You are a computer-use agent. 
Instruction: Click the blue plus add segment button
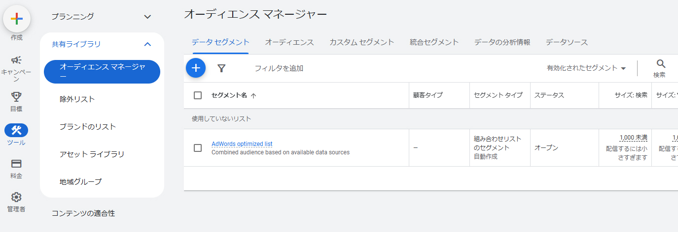click(196, 68)
